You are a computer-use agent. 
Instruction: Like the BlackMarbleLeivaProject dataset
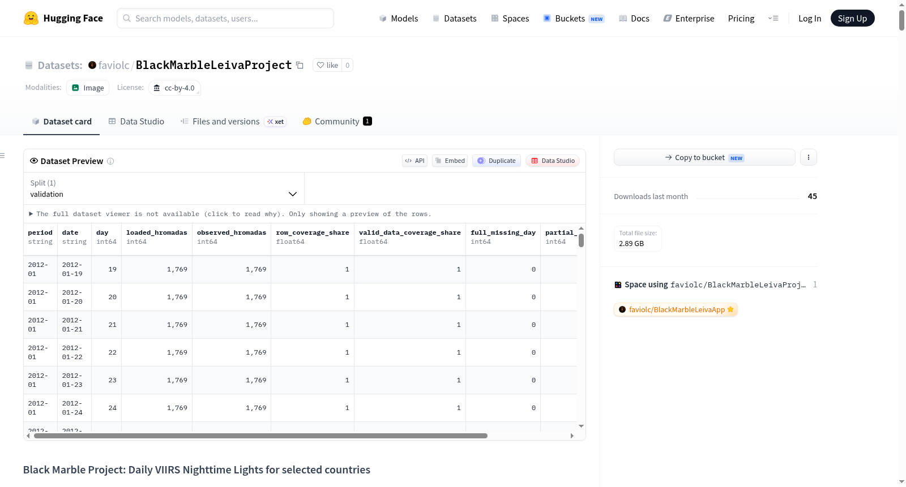(x=327, y=65)
